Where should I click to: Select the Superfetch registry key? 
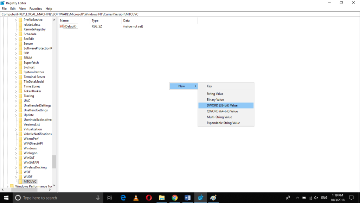pos(31,63)
